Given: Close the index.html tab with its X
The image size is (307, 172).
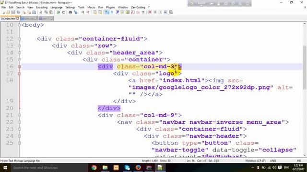Looking at the screenshot, I should click(18, 19).
